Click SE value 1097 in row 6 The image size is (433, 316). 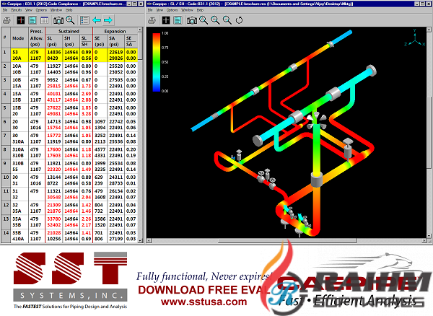pos(100,121)
